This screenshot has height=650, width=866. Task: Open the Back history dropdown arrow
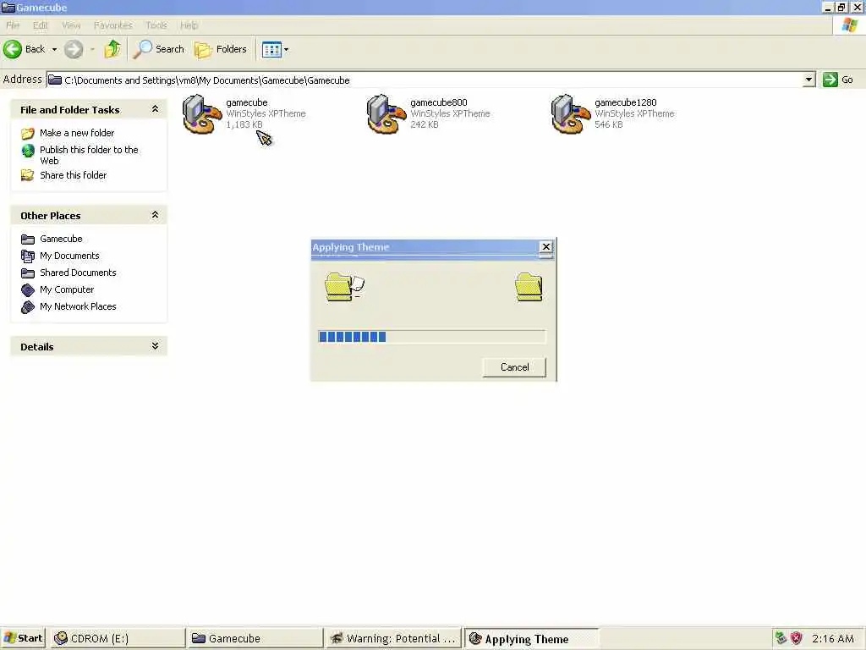click(54, 49)
